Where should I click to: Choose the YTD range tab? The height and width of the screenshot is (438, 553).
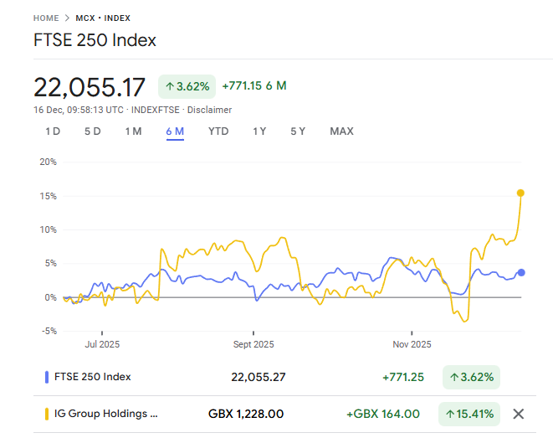point(218,131)
